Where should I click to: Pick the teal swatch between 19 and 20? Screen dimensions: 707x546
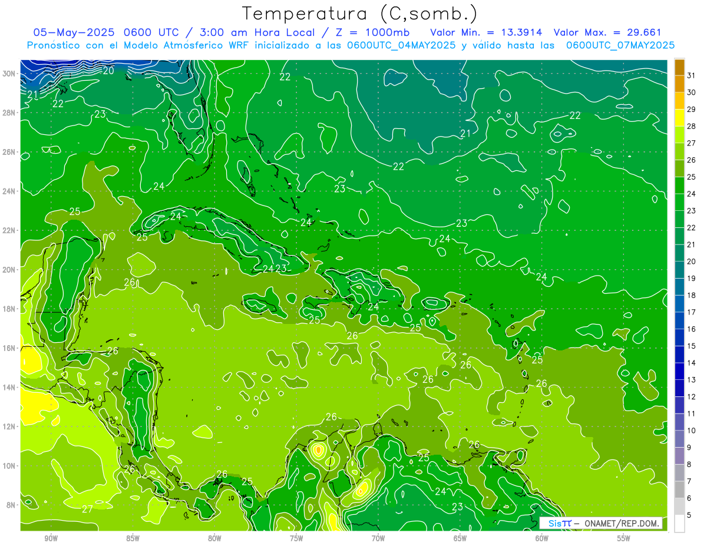(x=679, y=270)
